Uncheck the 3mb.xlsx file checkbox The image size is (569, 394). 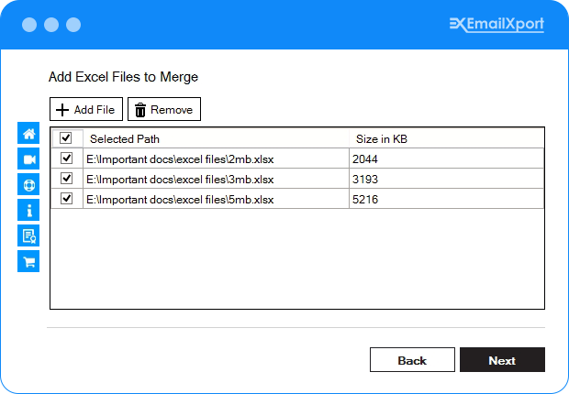[66, 179]
